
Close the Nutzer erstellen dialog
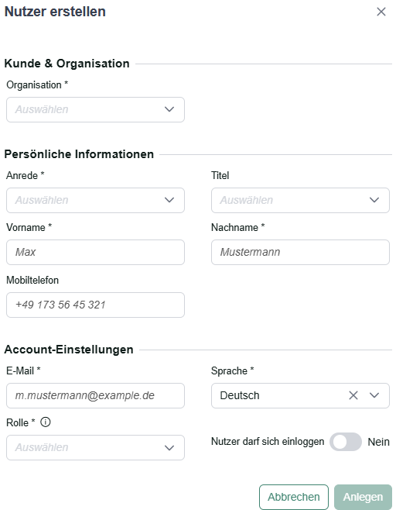(381, 12)
